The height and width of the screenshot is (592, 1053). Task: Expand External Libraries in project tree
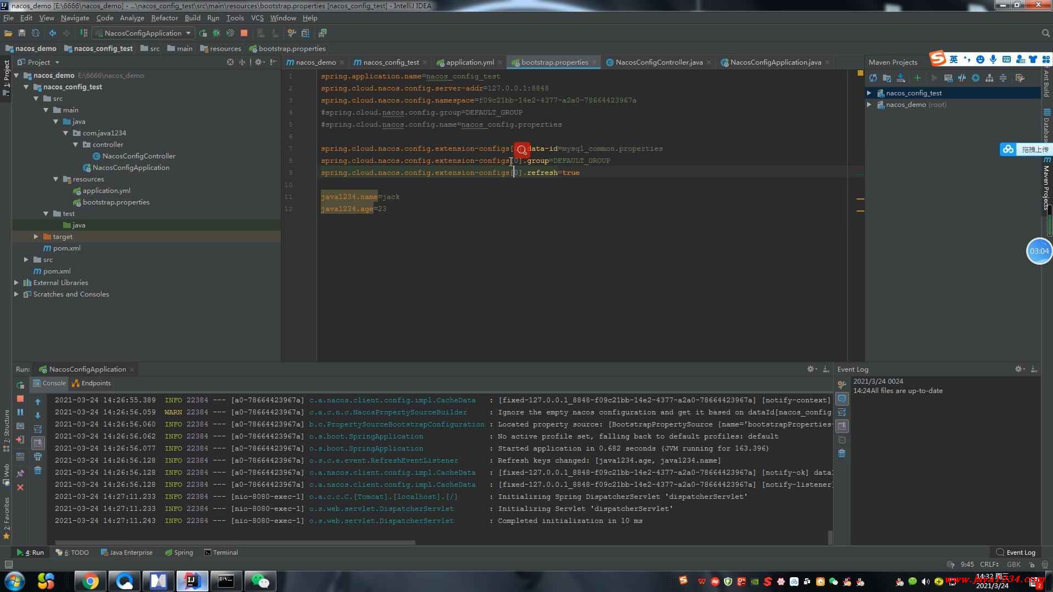point(16,283)
